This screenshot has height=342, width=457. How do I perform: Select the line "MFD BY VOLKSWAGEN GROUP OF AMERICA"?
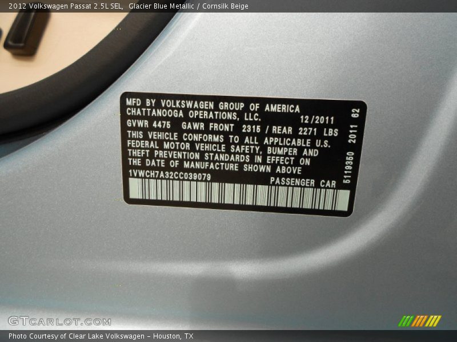click(x=213, y=105)
